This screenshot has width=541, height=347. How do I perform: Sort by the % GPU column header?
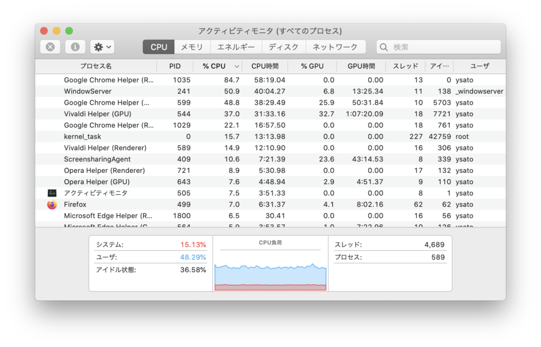[312, 67]
